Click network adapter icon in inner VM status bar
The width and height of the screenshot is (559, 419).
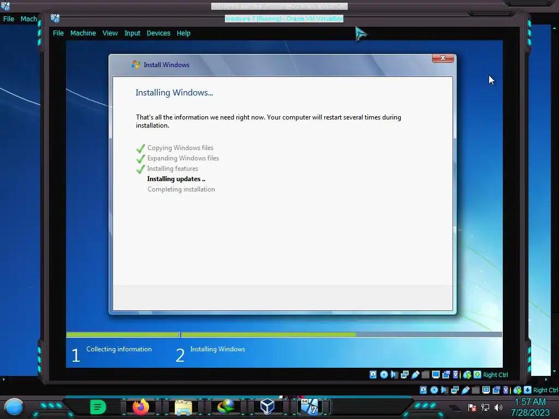tap(405, 374)
